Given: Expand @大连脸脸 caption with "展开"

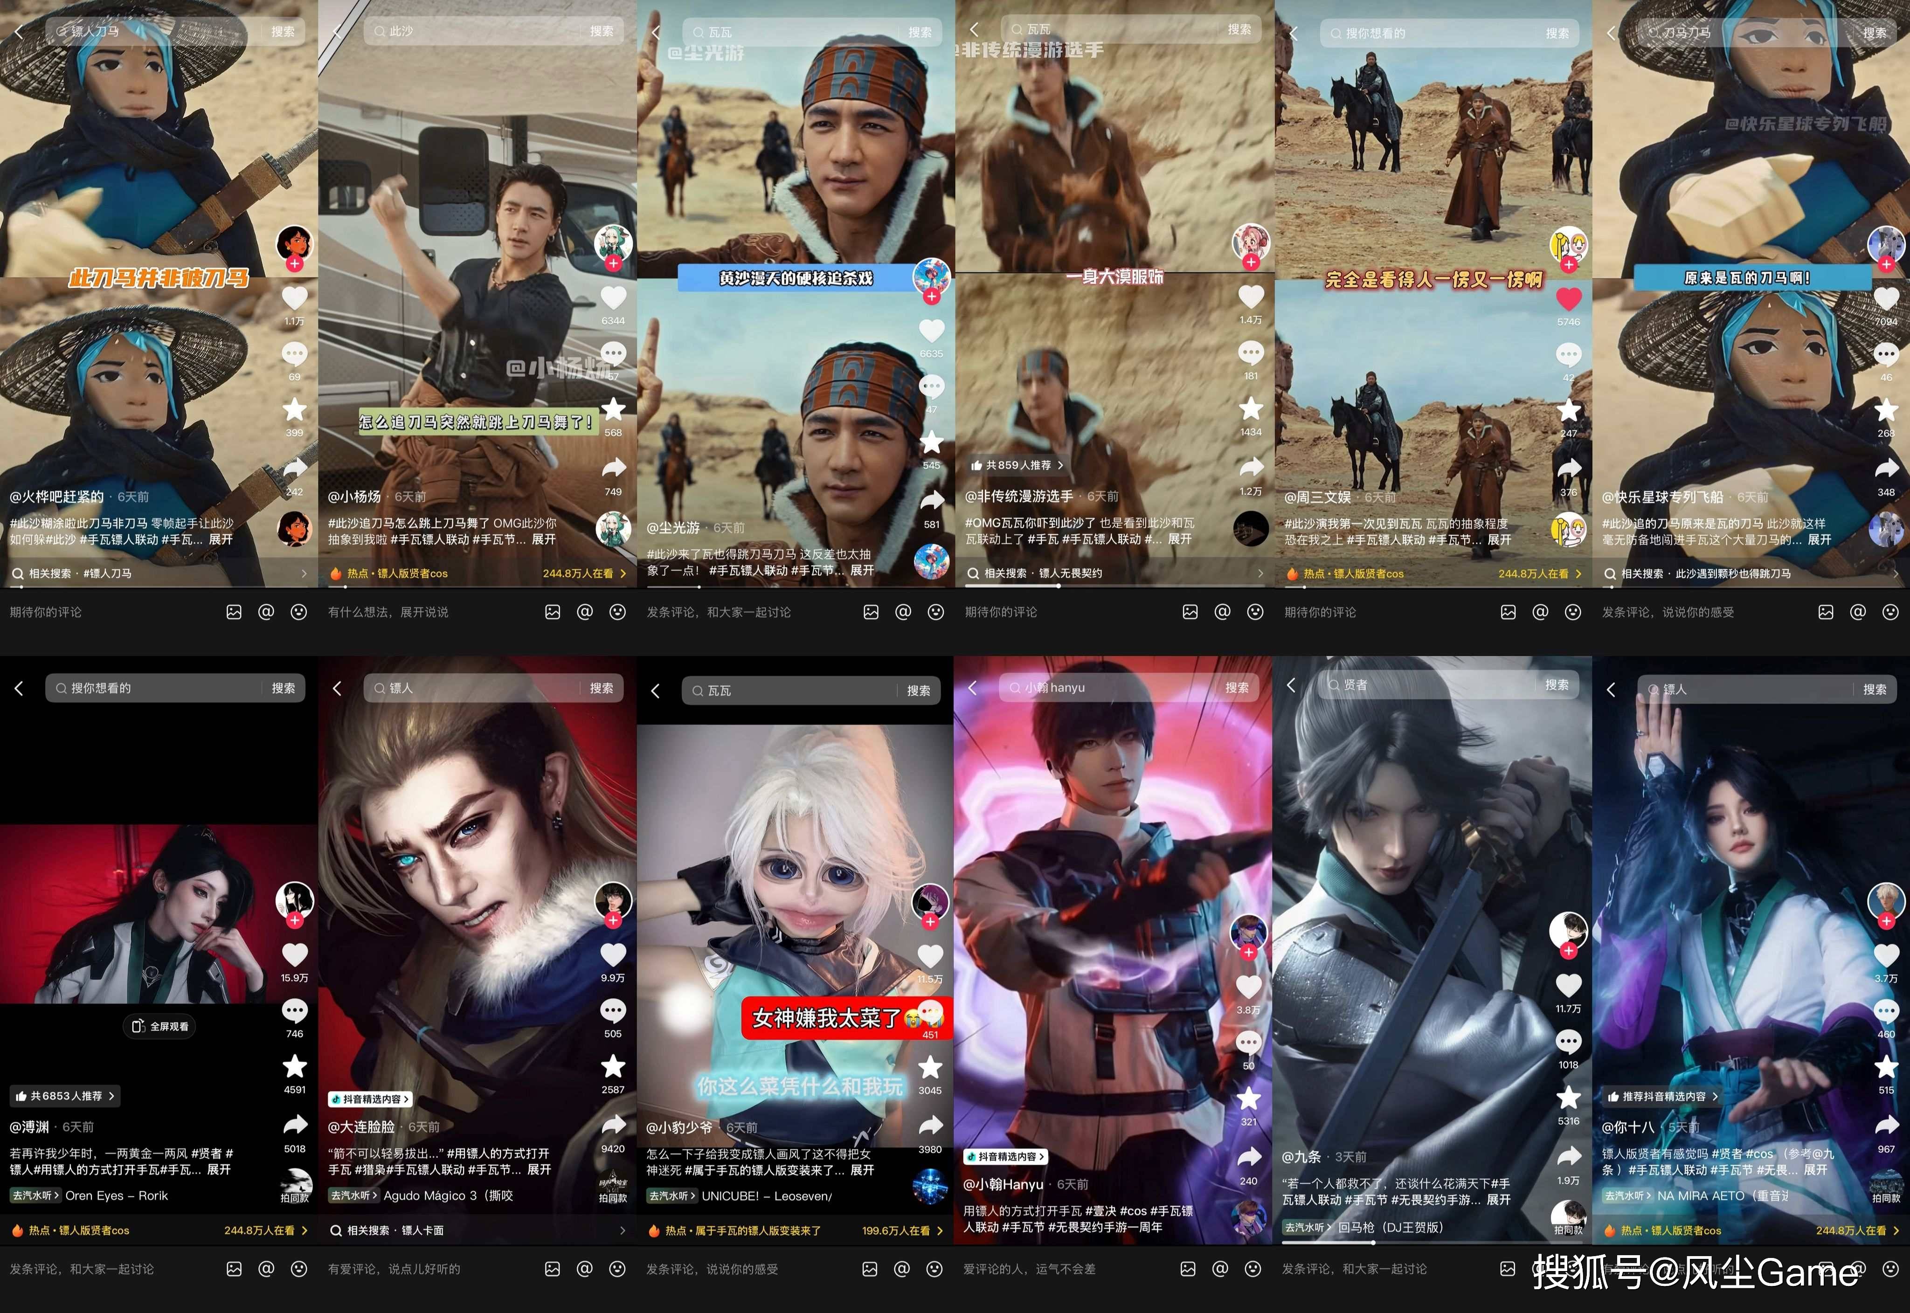Looking at the screenshot, I should pos(539,1169).
